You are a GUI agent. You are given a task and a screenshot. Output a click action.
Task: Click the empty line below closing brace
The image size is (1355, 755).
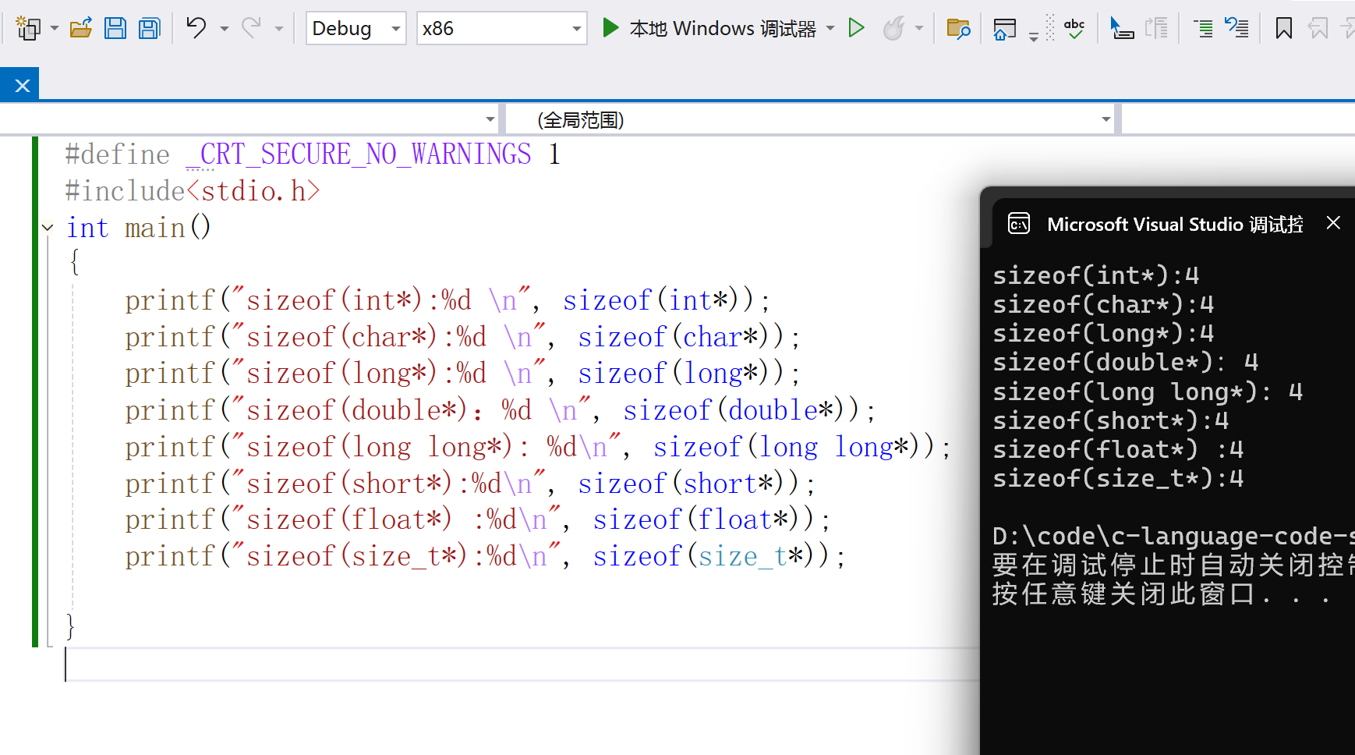[468, 665]
